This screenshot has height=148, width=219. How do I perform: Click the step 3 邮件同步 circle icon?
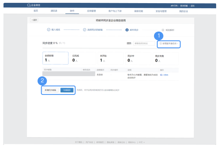coord(127,30)
